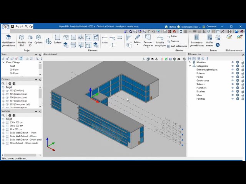Toggle visibility of Portes
This screenshot has width=246, height=184.
click(x=233, y=77)
